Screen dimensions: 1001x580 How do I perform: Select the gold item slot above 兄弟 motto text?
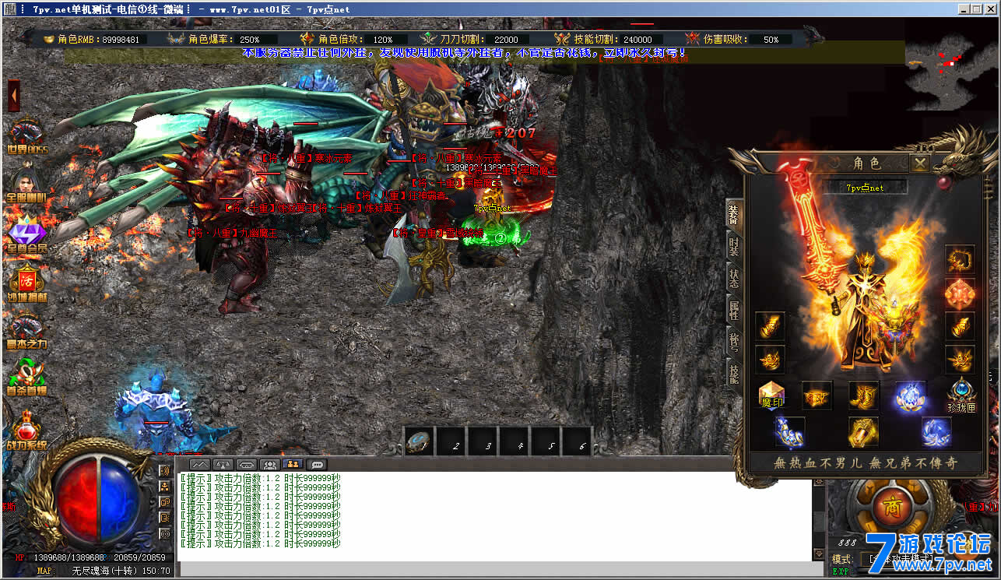(x=863, y=432)
